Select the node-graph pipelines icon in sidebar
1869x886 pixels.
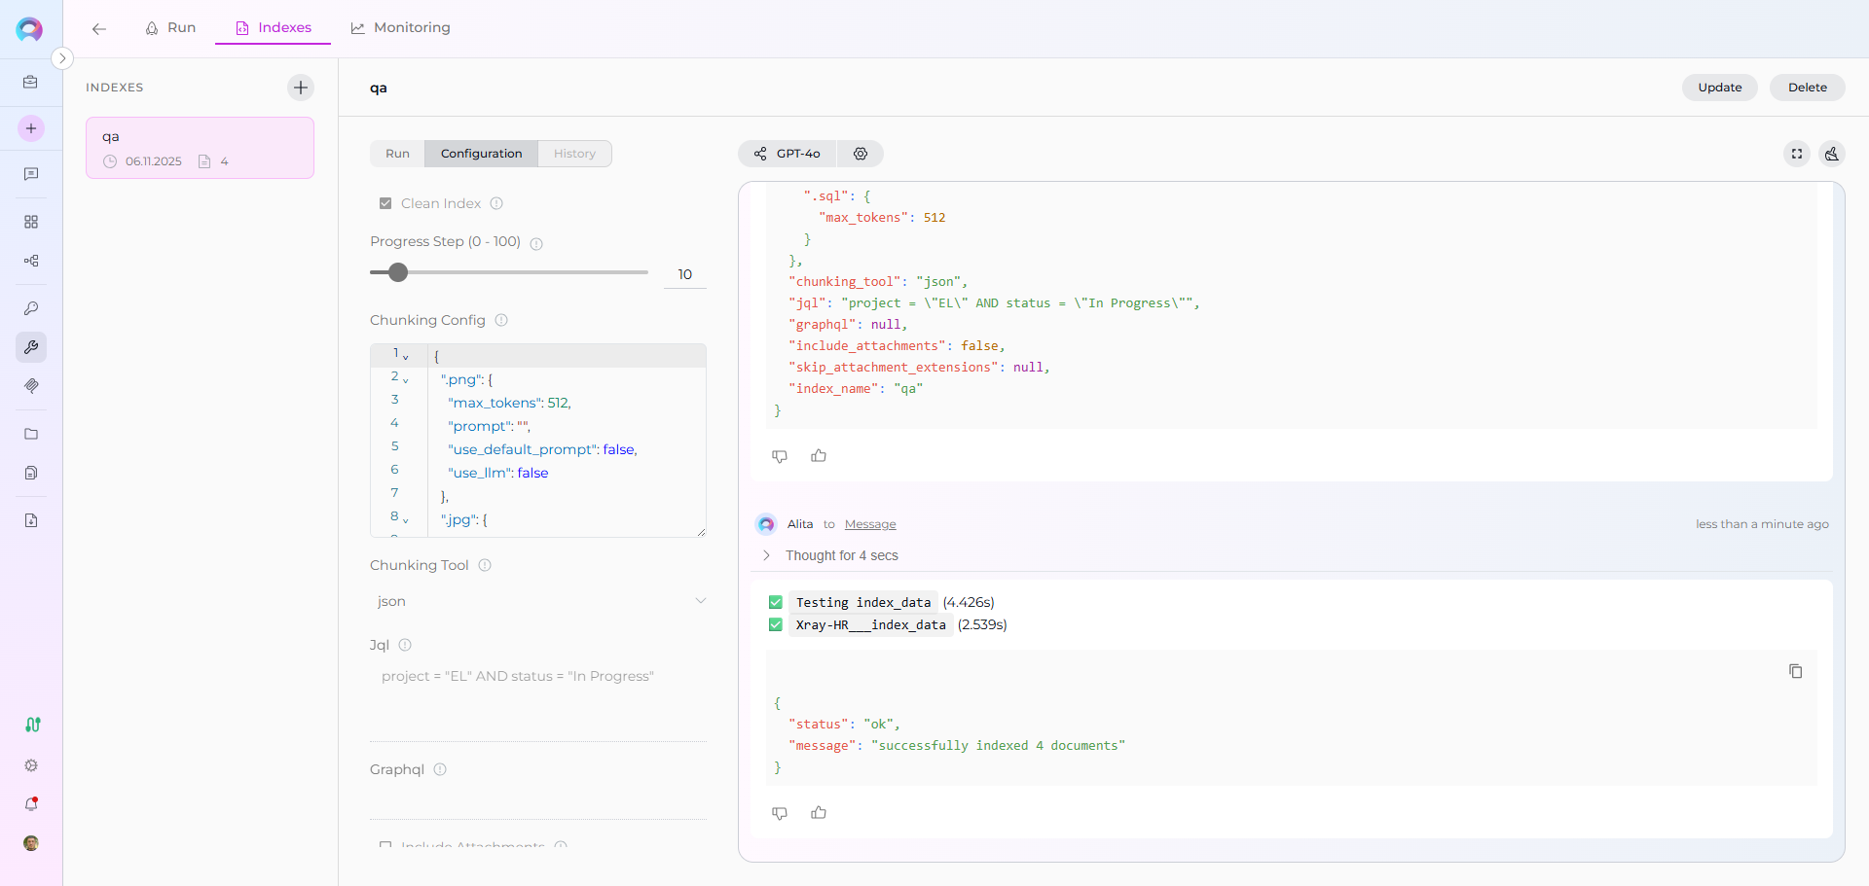pos(31,261)
